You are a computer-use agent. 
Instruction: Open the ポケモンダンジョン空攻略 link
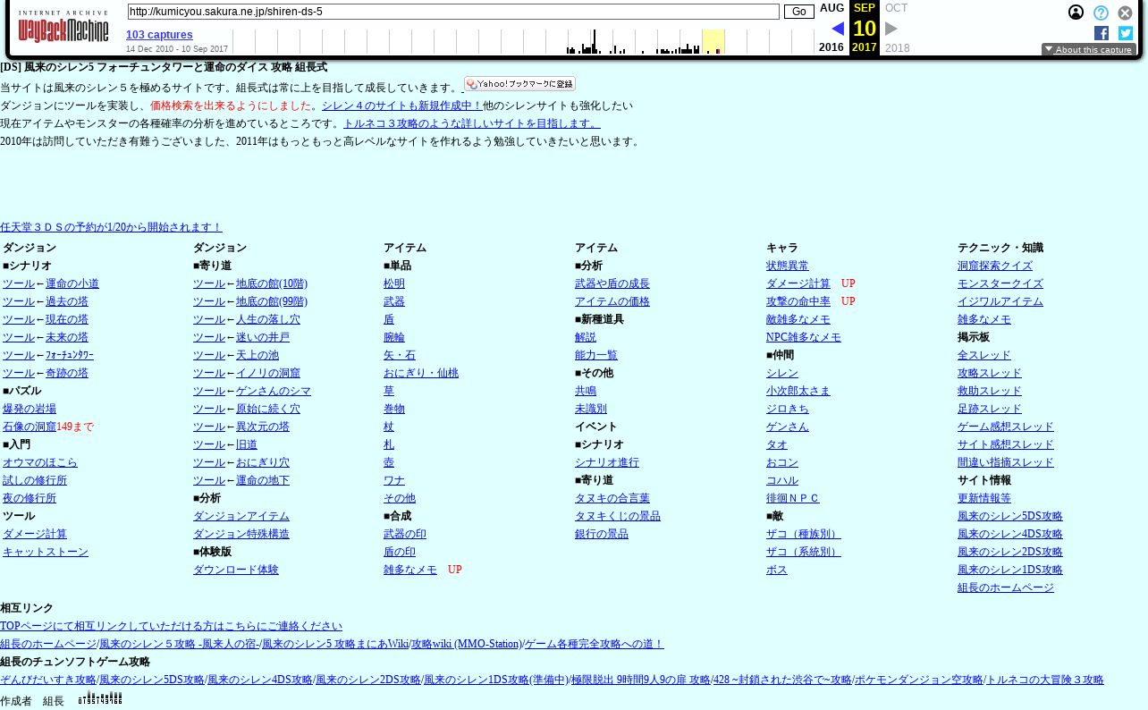click(919, 680)
